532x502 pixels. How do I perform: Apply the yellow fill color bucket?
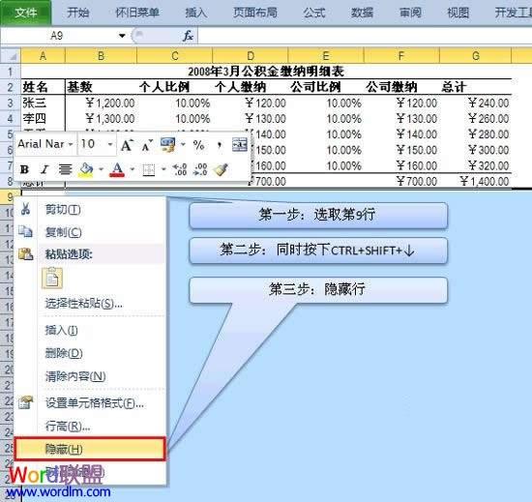(86, 169)
